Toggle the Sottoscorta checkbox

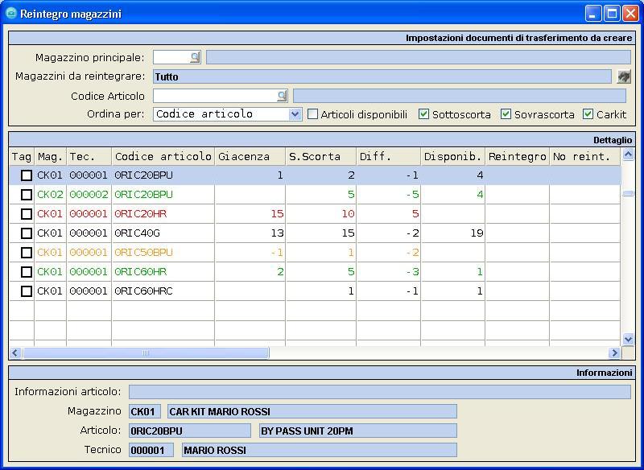(x=423, y=114)
